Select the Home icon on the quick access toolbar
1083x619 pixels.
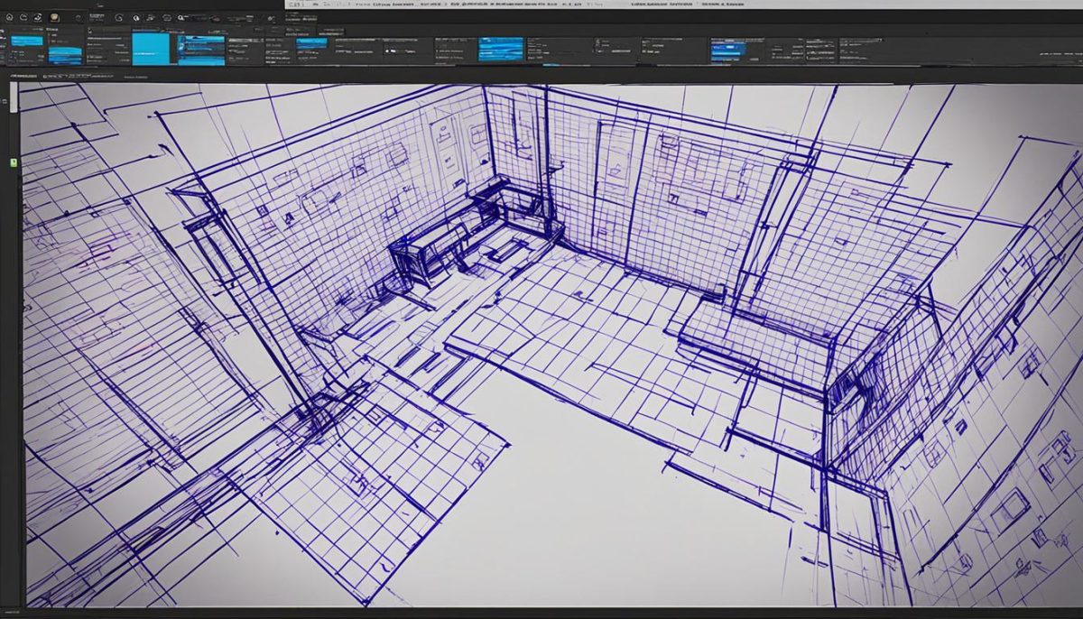click(9, 17)
